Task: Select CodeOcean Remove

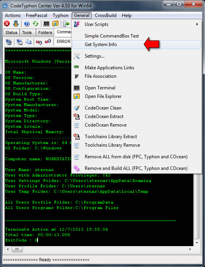Action: pos(137,125)
